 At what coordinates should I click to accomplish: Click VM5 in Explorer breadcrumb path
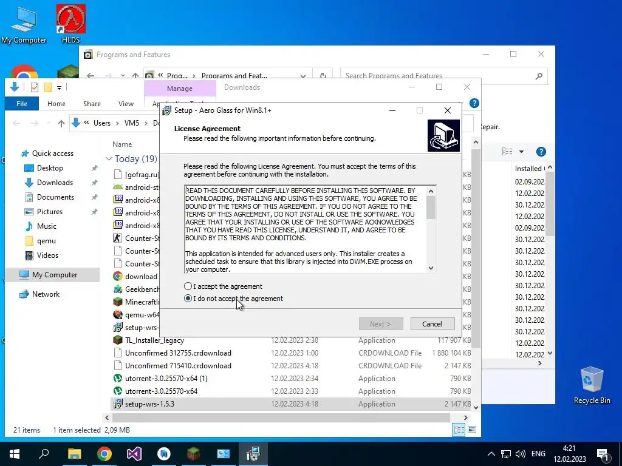[x=132, y=123]
